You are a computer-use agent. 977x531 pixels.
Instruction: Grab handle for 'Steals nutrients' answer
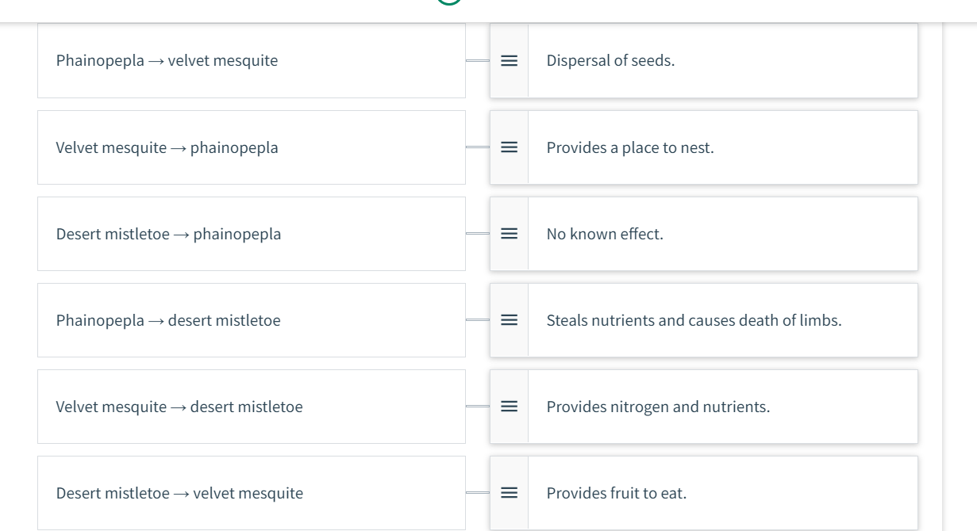pos(509,320)
